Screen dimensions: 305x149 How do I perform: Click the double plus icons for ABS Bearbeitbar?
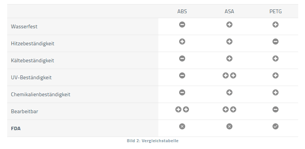coord(182,109)
